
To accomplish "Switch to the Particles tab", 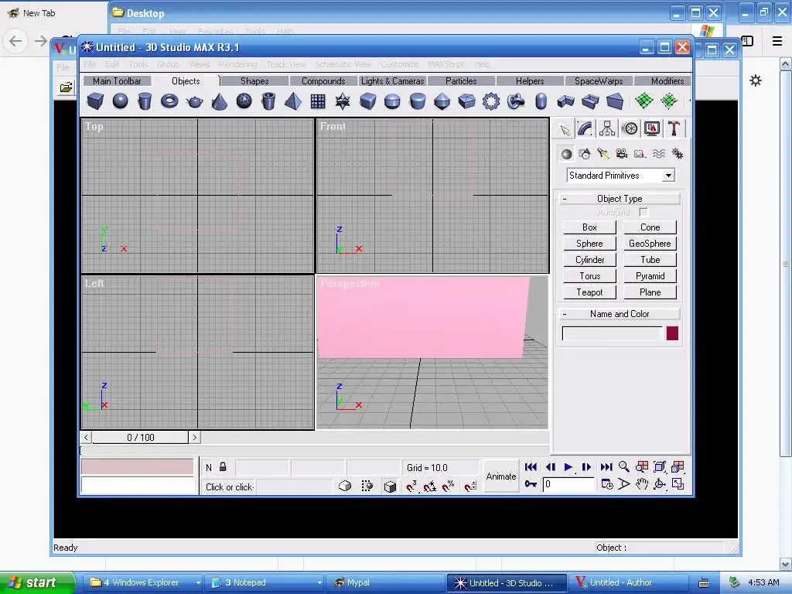I will [x=461, y=80].
